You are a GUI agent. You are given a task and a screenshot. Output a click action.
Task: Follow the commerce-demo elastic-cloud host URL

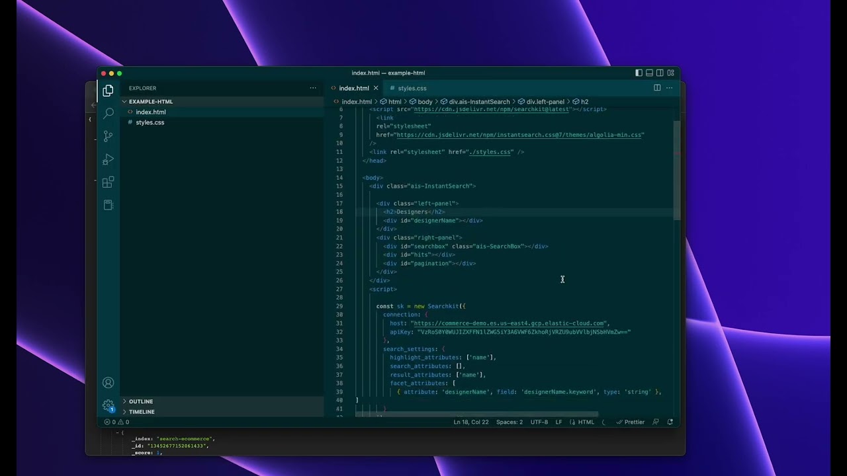pos(509,323)
